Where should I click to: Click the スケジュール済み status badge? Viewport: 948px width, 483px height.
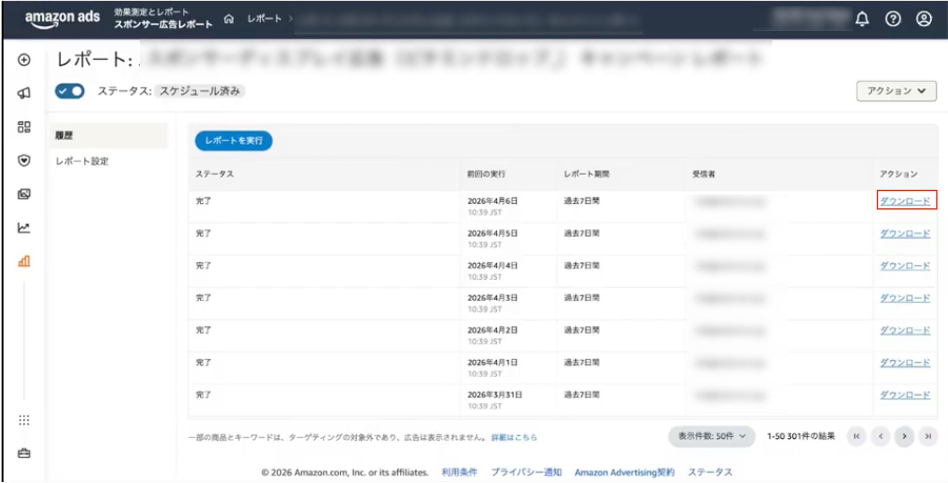199,91
